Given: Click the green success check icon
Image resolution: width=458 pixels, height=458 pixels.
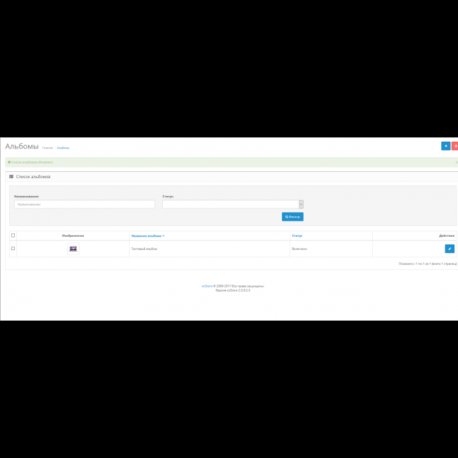Looking at the screenshot, I should [9, 162].
